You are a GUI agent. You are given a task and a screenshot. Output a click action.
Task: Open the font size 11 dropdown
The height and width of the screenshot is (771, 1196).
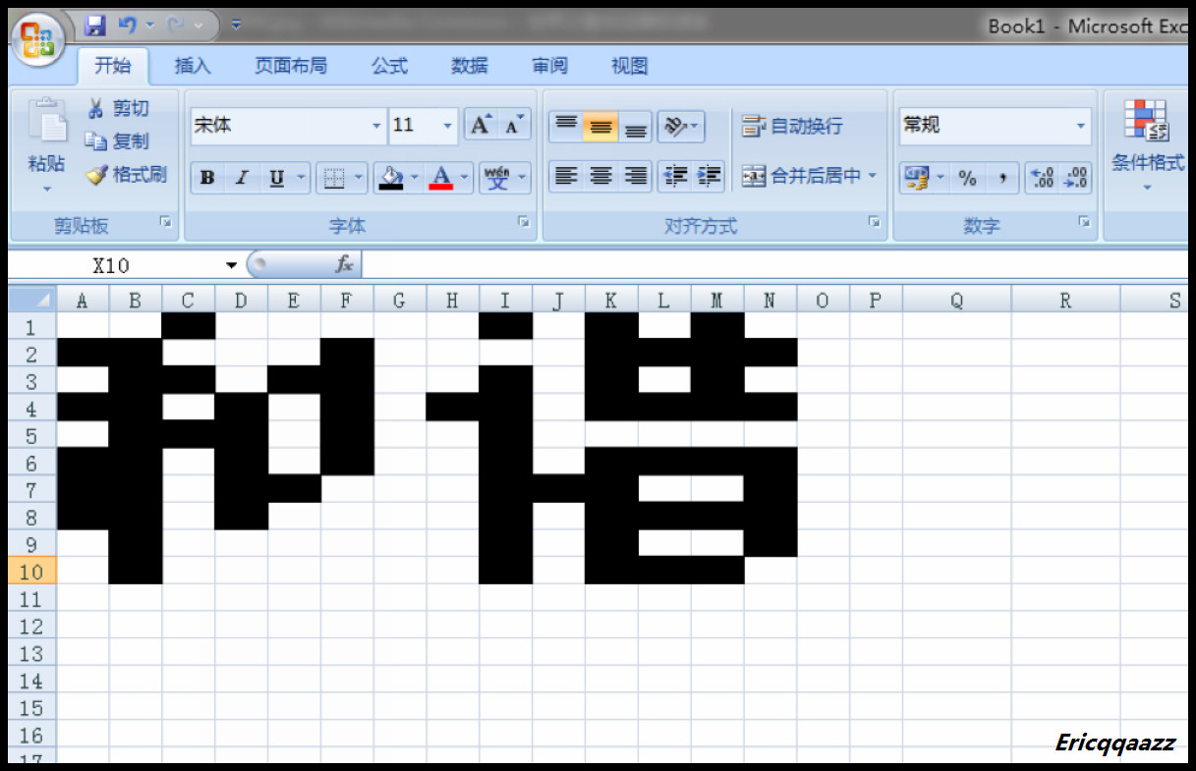click(x=447, y=126)
